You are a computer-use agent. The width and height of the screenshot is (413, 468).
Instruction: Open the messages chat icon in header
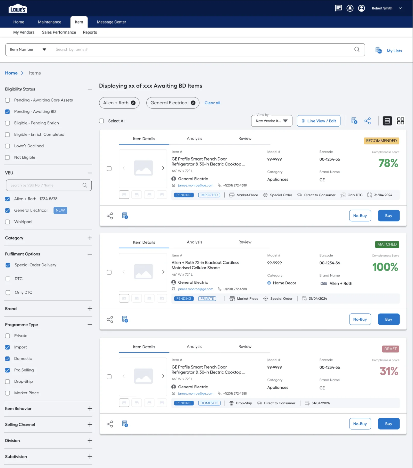pyautogui.click(x=338, y=8)
